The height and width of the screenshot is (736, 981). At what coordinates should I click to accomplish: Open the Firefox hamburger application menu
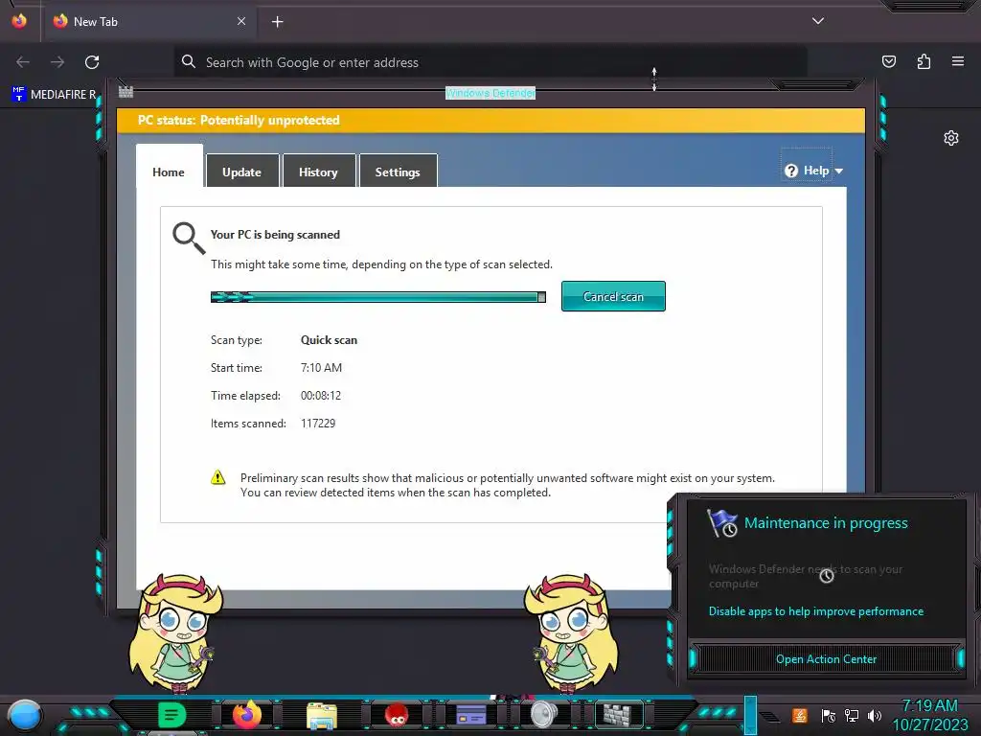[958, 61]
